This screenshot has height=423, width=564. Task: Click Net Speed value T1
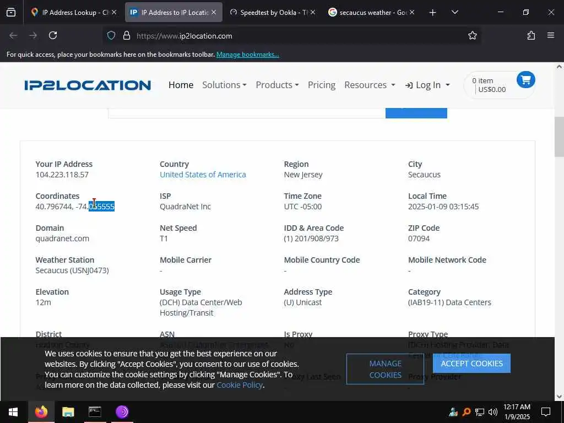point(164,239)
